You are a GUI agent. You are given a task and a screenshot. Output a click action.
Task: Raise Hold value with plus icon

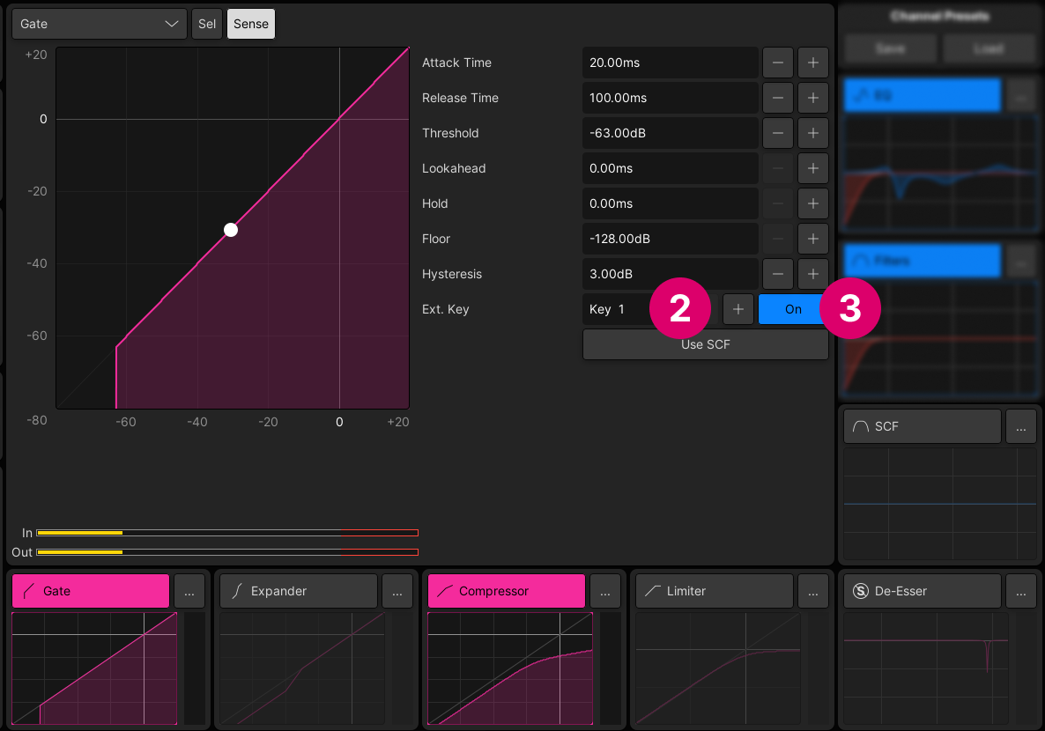[x=812, y=203]
